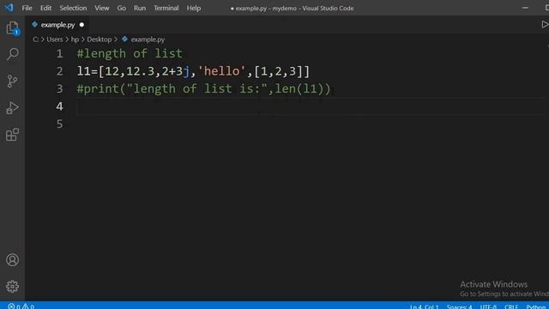
Task: Click the 'hello' string in line 2
Action: (x=221, y=71)
